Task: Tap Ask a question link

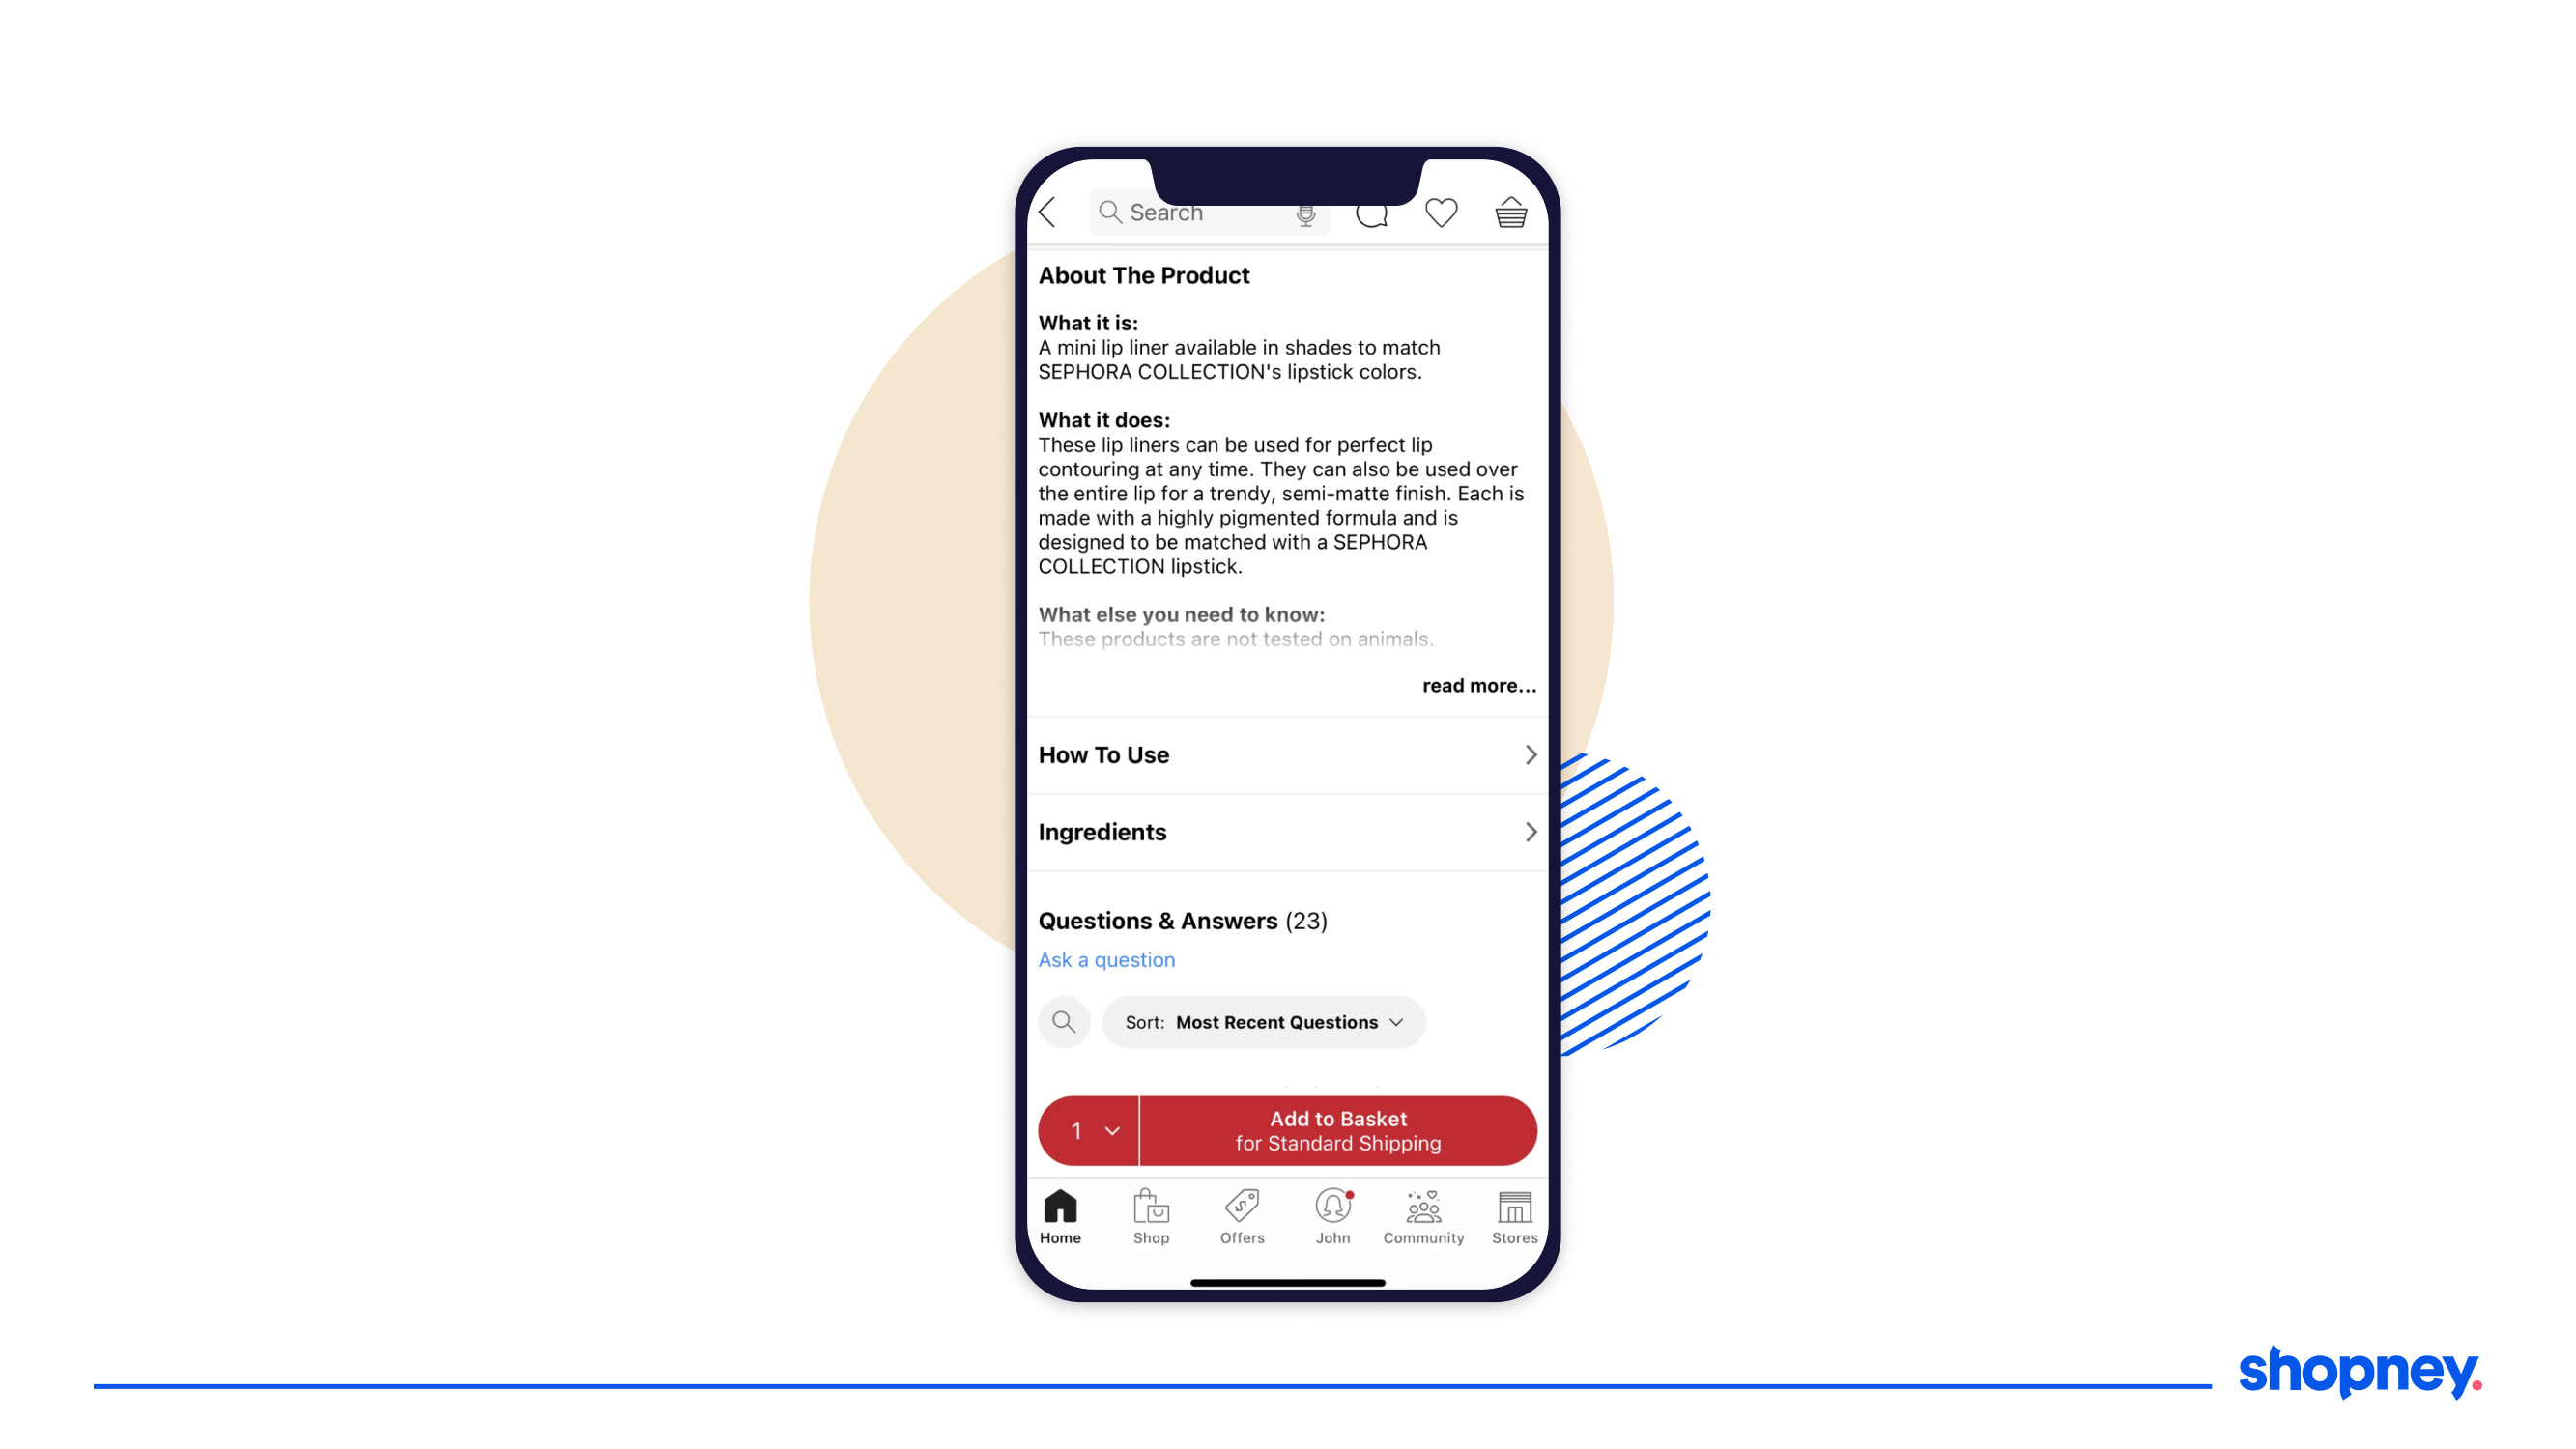Action: pyautogui.click(x=1104, y=959)
